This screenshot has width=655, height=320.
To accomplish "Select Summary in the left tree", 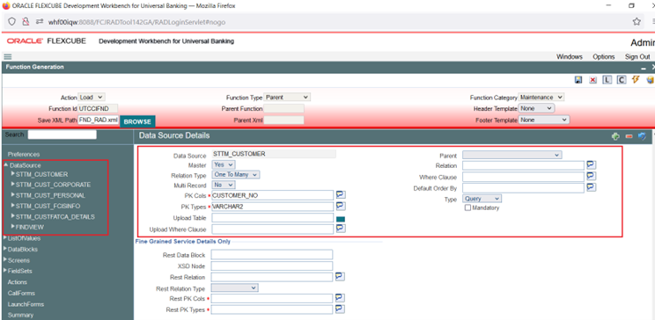I will tap(20, 315).
